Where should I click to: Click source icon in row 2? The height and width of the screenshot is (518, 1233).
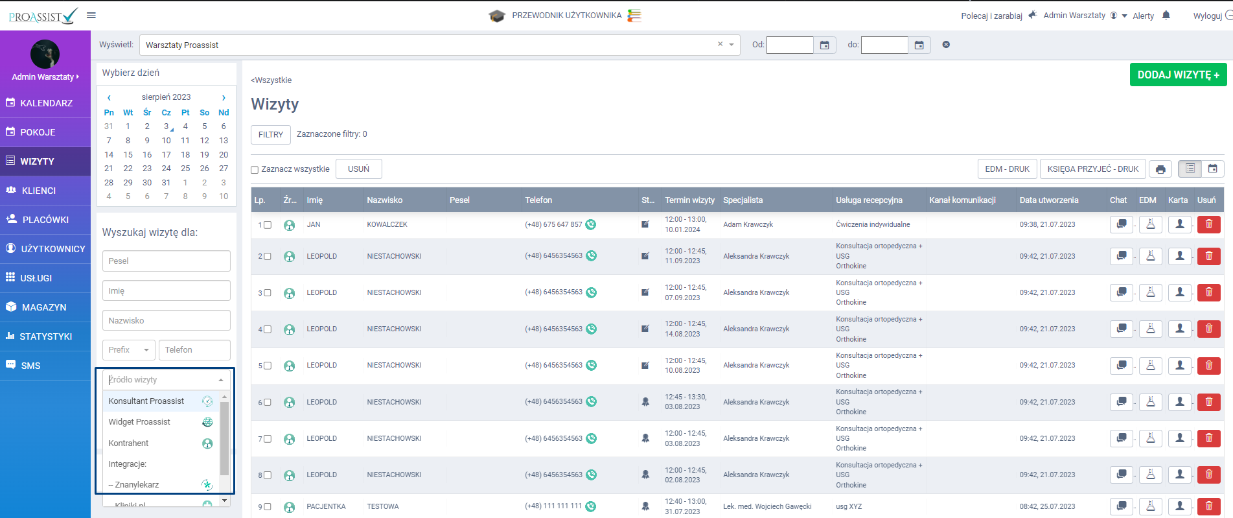click(x=290, y=257)
